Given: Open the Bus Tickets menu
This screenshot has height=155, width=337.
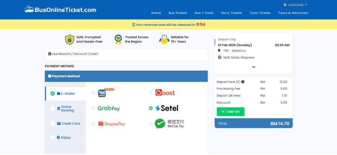Looking at the screenshot, I should coord(178,13).
